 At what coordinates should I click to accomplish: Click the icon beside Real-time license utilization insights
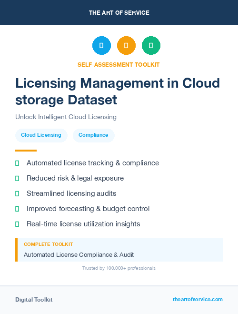17,224
